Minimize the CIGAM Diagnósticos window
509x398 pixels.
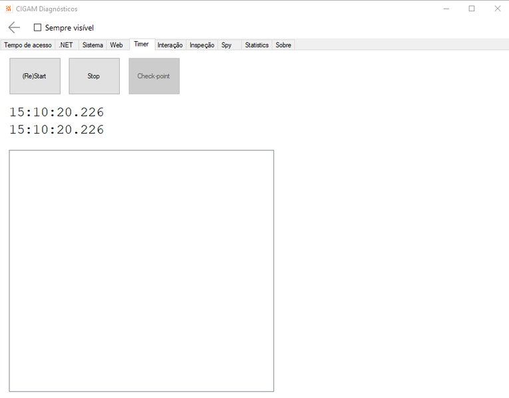[x=446, y=9]
